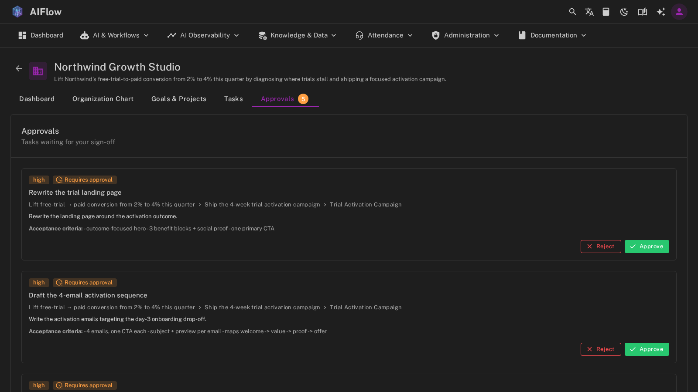Click the AIFlow logo icon

click(x=17, y=12)
